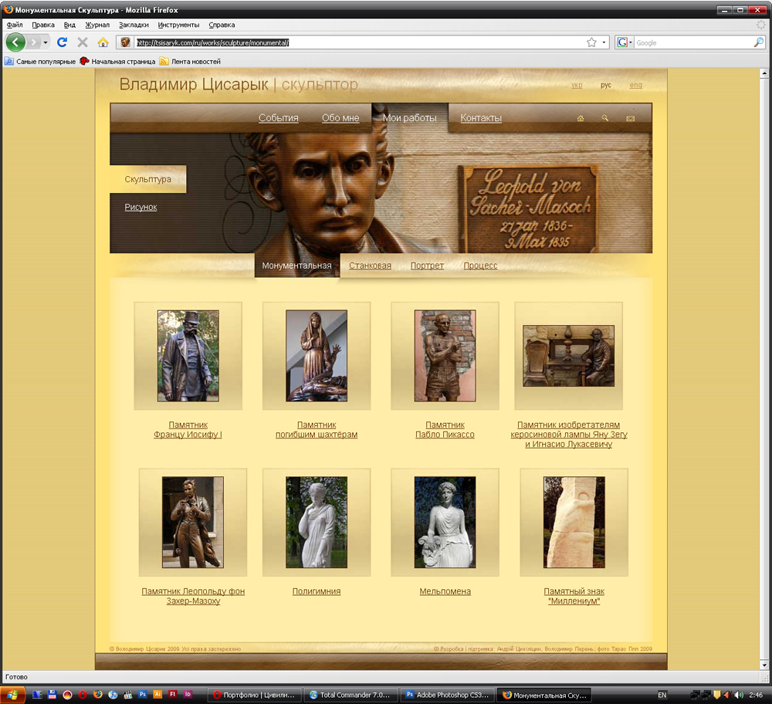Open the События nav link

(279, 117)
